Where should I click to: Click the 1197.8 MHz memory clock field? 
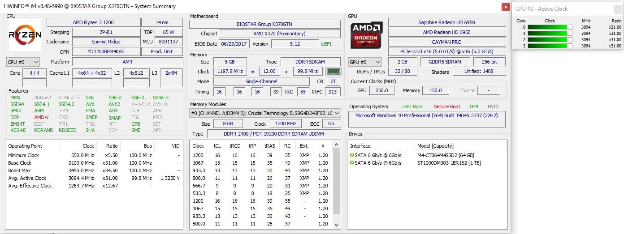(x=229, y=72)
